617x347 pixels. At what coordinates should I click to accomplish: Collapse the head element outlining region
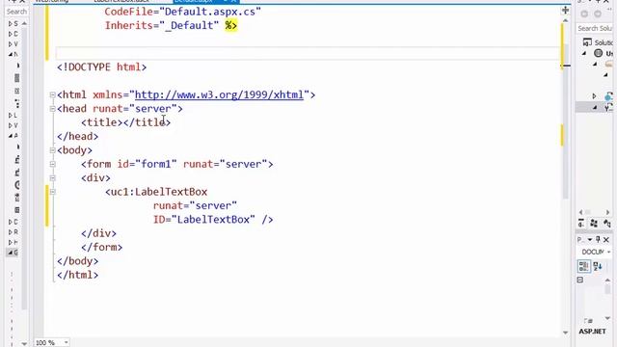click(x=52, y=109)
